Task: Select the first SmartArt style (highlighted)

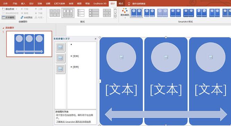Action: (136, 13)
